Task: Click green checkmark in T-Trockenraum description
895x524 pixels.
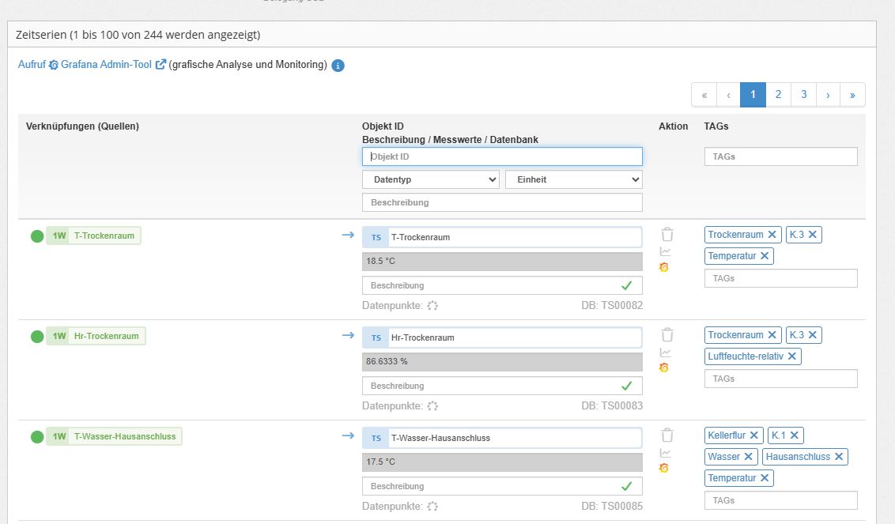Action: [627, 285]
